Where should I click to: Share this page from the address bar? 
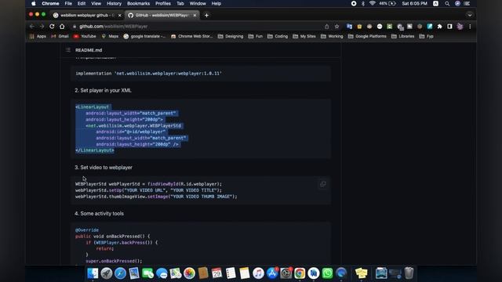(326, 27)
